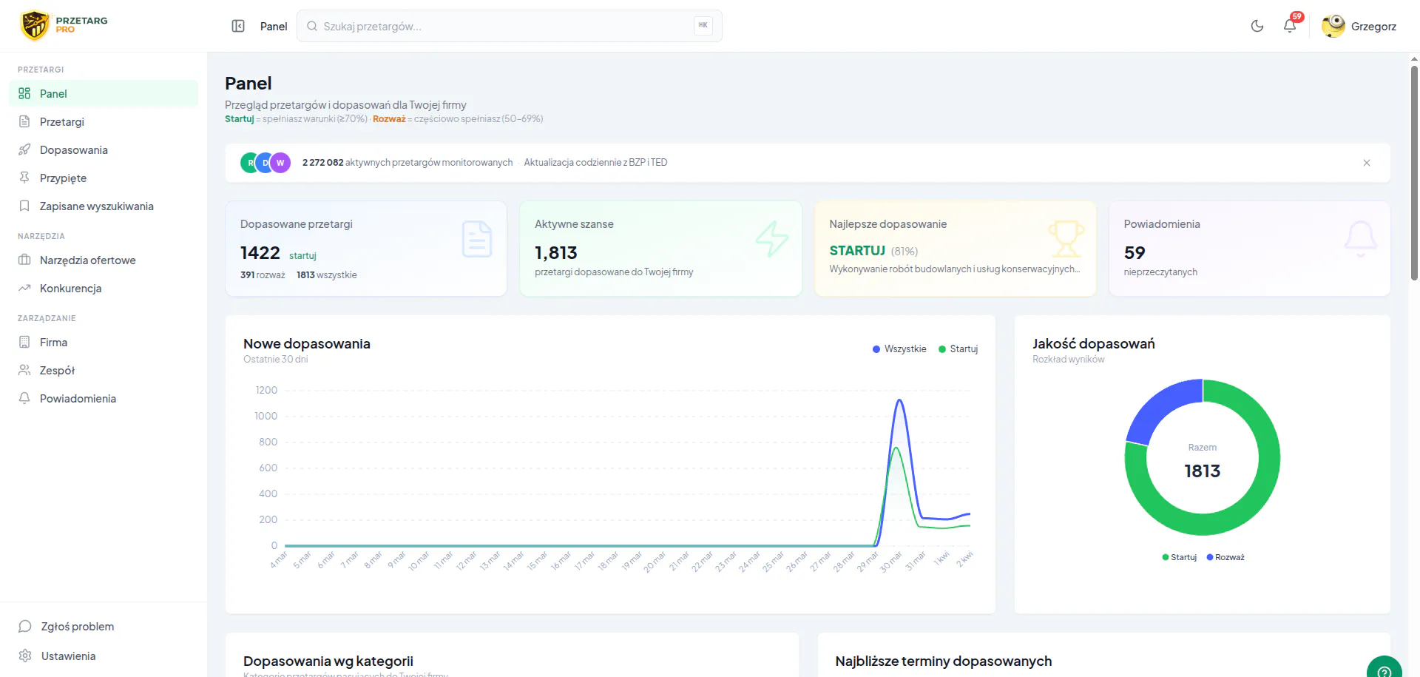Click the bell icon in the Powiadomienia card
This screenshot has height=677, width=1420.
click(1360, 239)
